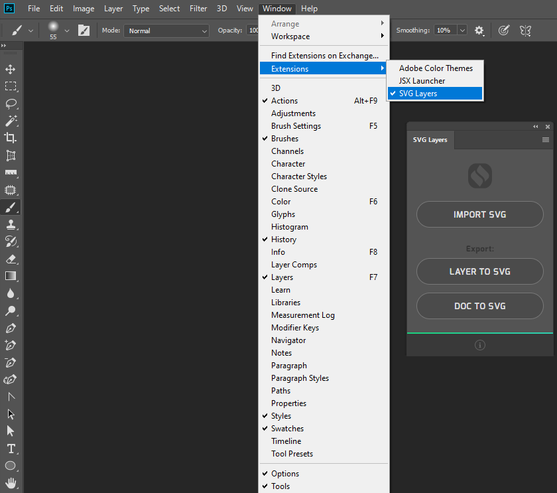Select the Move tool
The height and width of the screenshot is (493, 557).
click(x=11, y=69)
